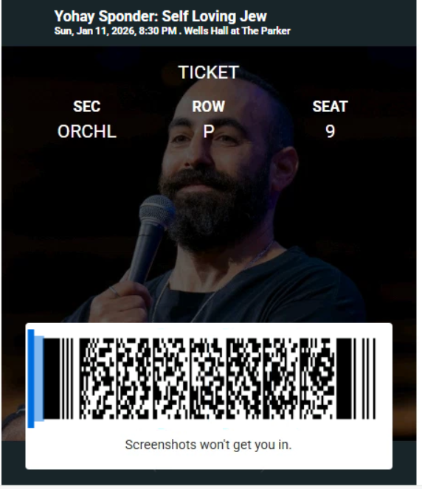Viewport: 422px width, 489px height.
Task: Tap the PDF417 barcode pattern
Action: point(208,378)
